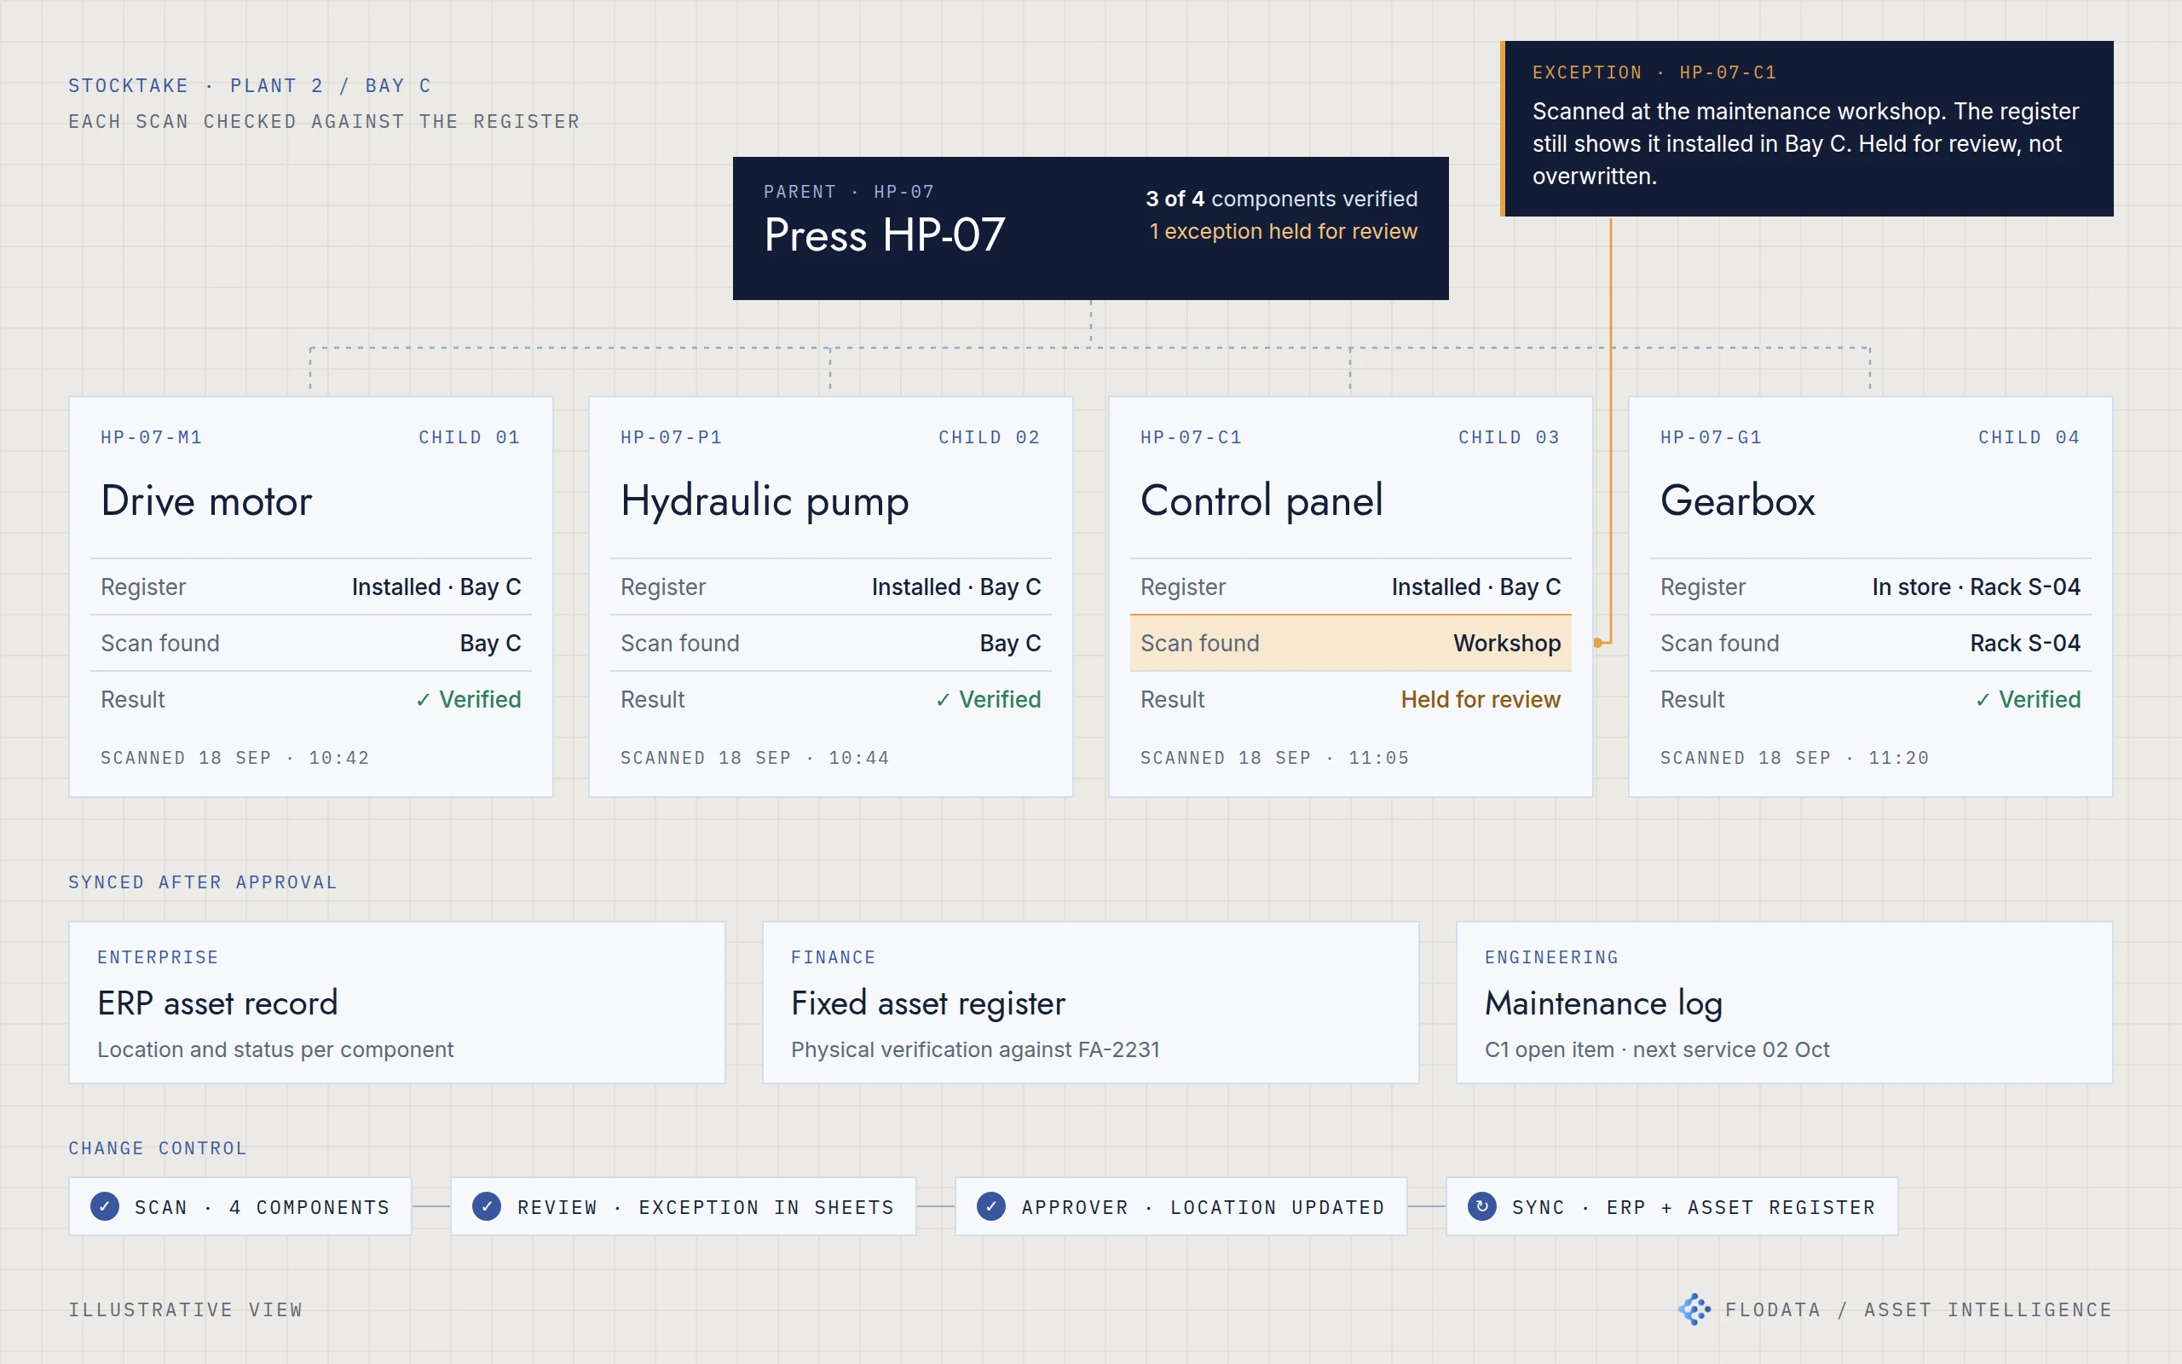Click the checkmark icon beside Scan 4 Components
2182x1364 pixels.
coord(105,1206)
